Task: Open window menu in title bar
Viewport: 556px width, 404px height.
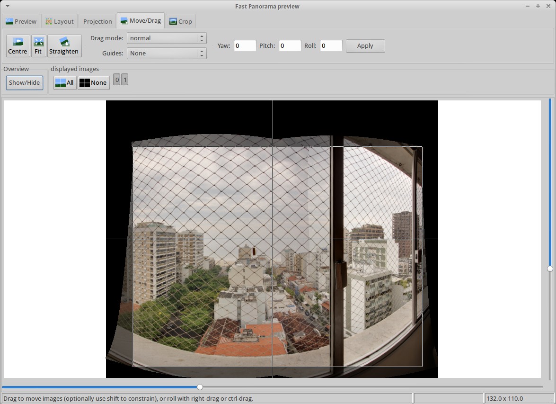Action: (x=7, y=6)
